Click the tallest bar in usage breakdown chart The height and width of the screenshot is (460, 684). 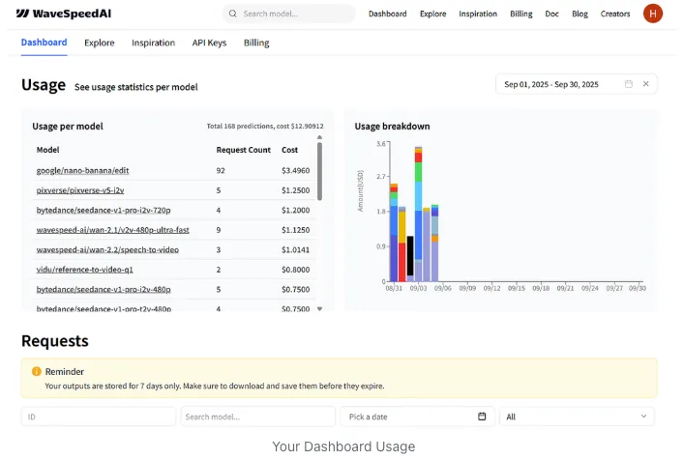418,214
